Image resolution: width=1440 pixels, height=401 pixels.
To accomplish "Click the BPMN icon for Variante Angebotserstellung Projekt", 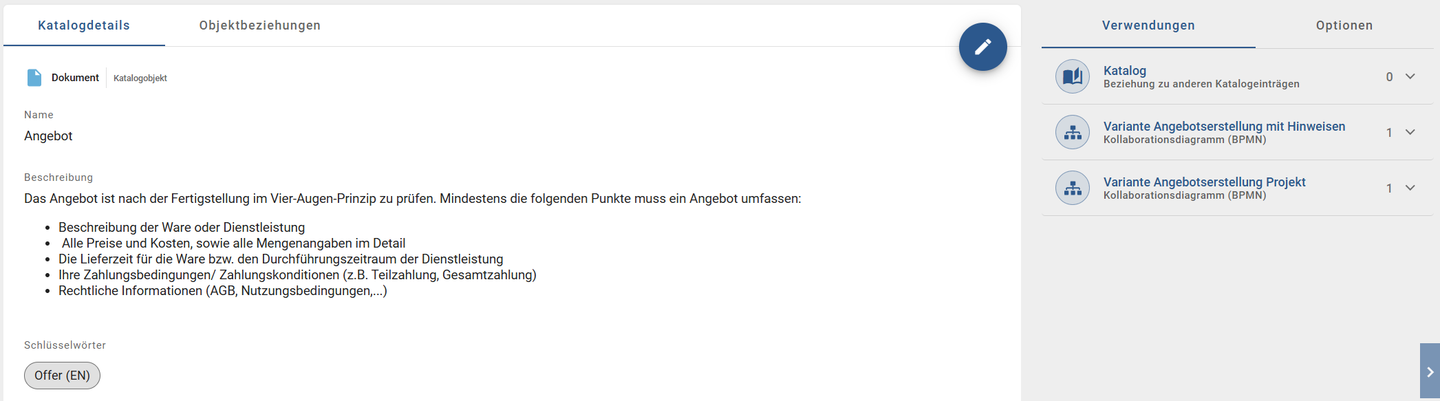I will pyautogui.click(x=1071, y=187).
